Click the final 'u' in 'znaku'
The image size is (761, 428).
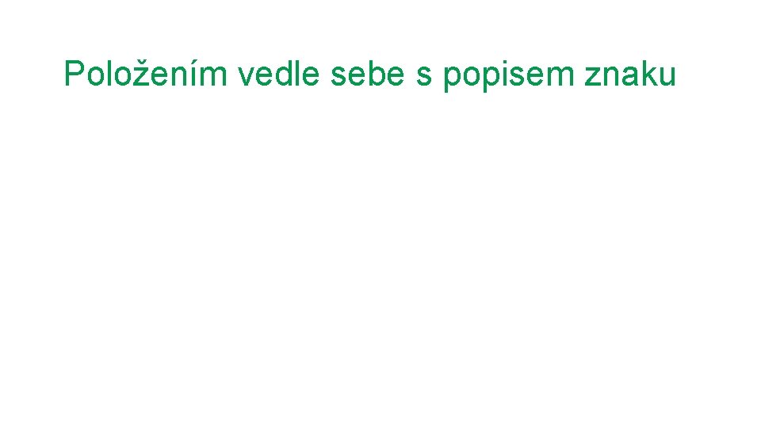click(x=667, y=77)
